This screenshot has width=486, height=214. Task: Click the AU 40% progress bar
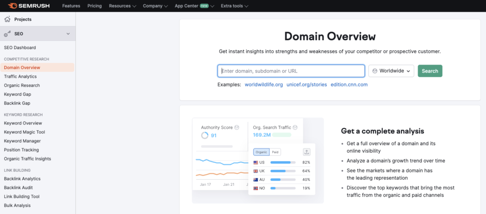(283, 180)
